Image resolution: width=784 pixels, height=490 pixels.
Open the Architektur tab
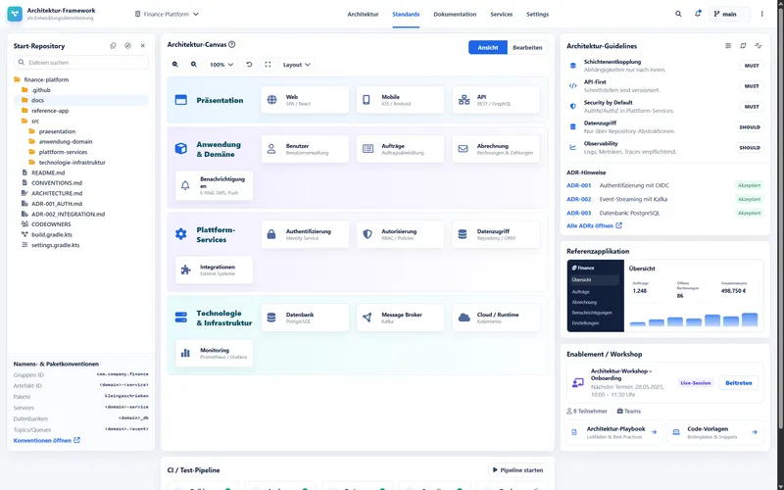(x=363, y=14)
